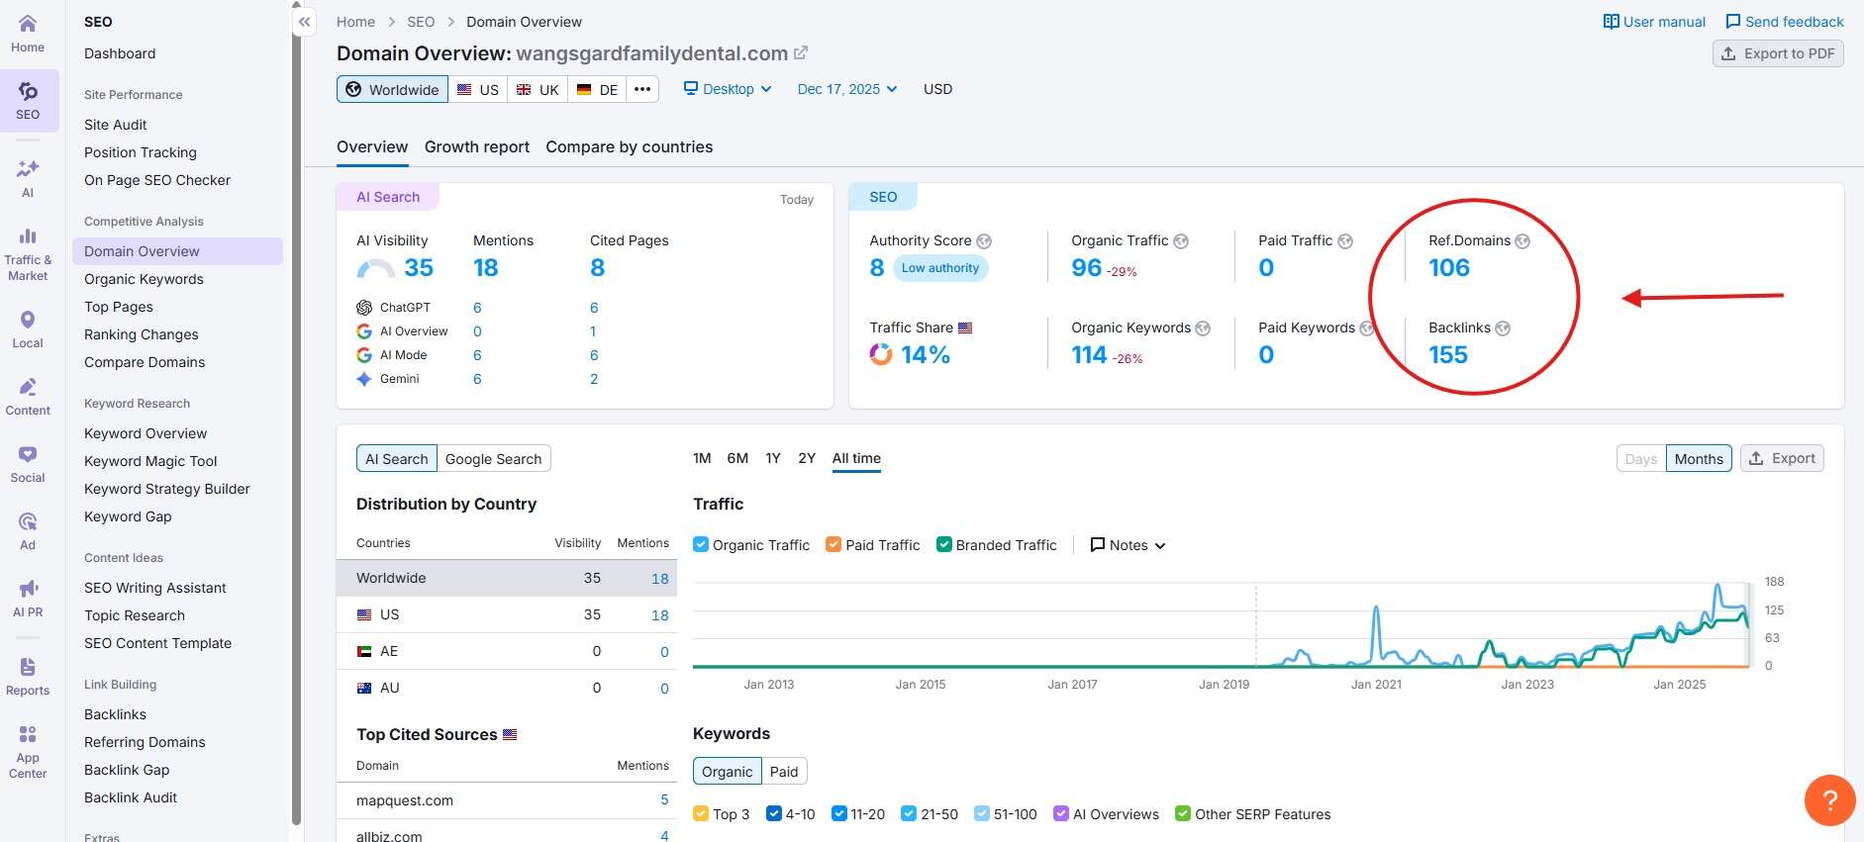The image size is (1864, 842).
Task: Click the Send feedback chat icon
Action: click(1732, 22)
